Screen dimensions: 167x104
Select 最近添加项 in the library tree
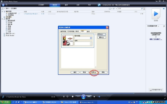click(x=11, y=21)
